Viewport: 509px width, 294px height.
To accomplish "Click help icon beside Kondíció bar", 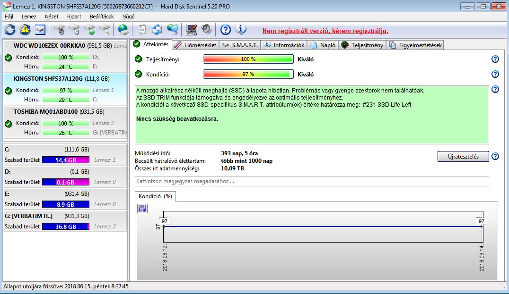I will pos(495,74).
